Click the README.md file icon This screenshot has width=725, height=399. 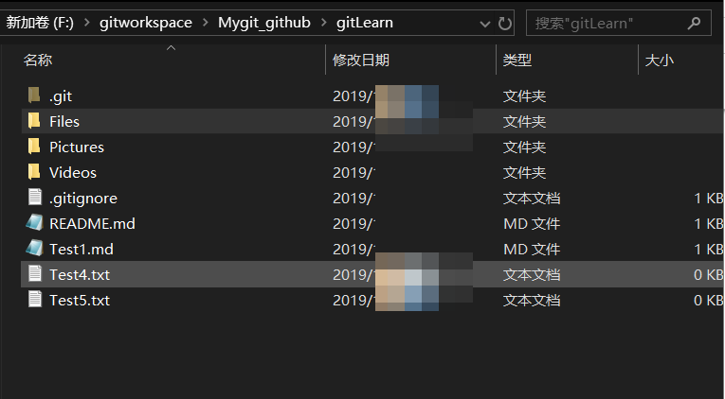point(34,223)
